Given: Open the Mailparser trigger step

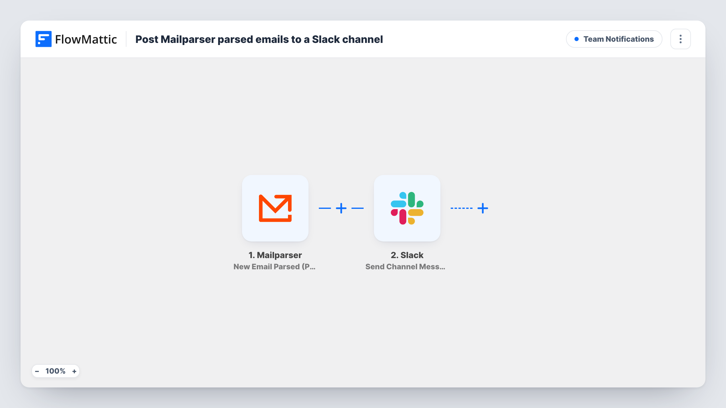Looking at the screenshot, I should [275, 208].
